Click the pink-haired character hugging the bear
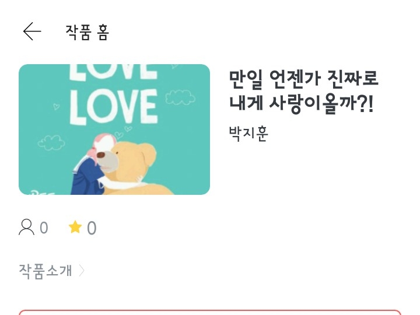The width and height of the screenshot is (420, 315). tap(92, 166)
